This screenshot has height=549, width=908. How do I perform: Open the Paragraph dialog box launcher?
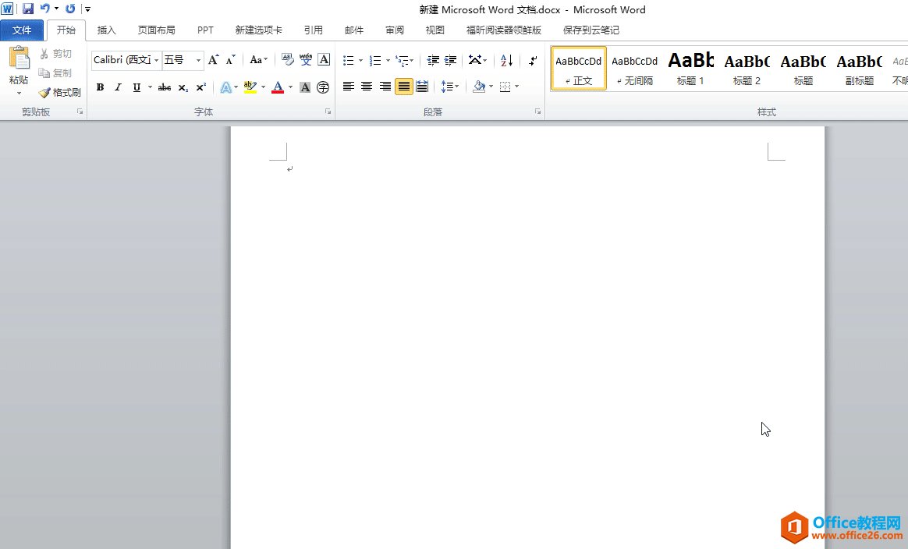tap(538, 112)
